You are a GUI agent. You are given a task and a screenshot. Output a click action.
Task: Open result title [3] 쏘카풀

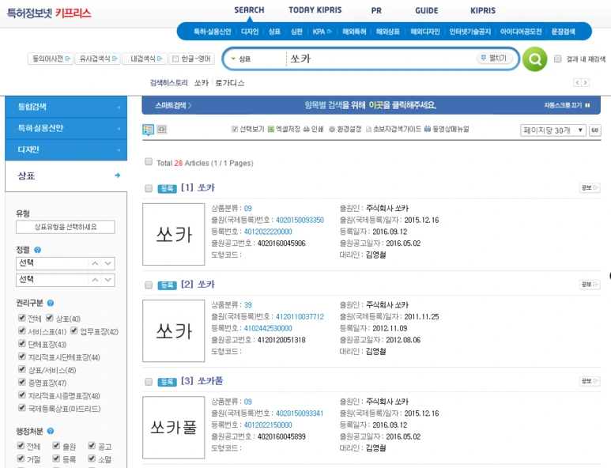tap(202, 381)
